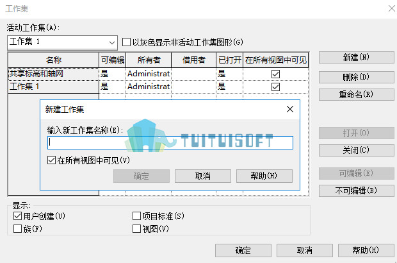Image resolution: width=397 pixels, height=263 pixels.
Task: Click the greyed-out 确定 in 新建工作集 dialog
Action: coord(142,176)
